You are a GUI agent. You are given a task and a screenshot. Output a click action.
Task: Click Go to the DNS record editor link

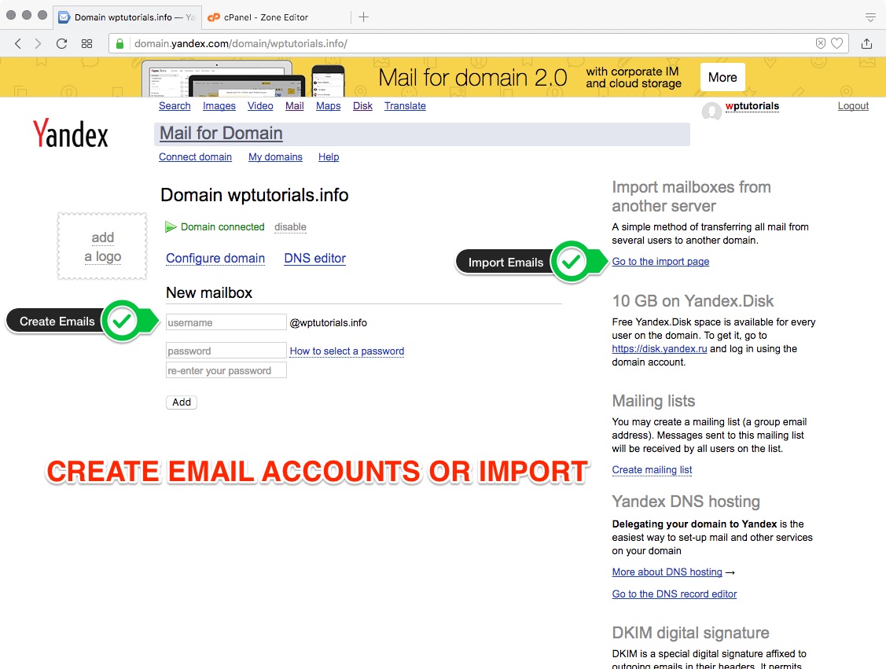coord(674,594)
